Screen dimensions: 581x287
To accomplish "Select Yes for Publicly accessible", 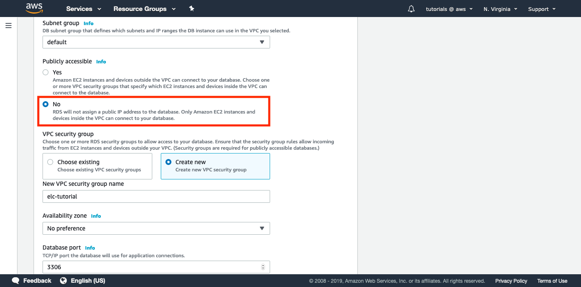I will (46, 72).
